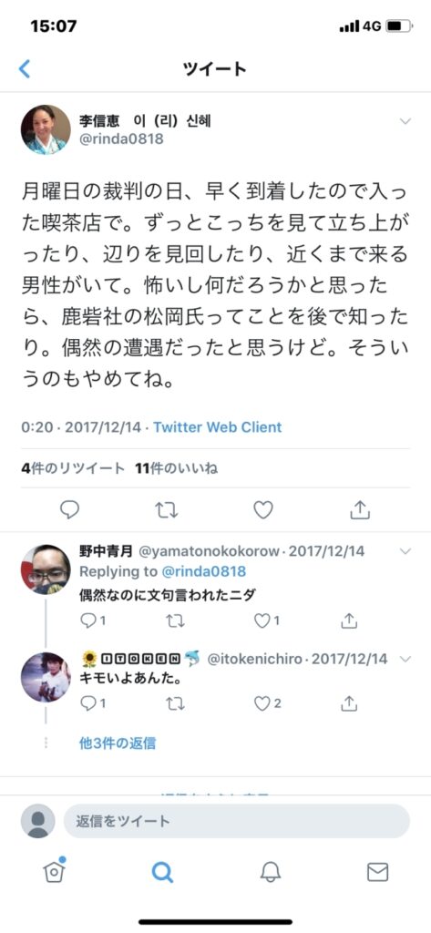The image size is (431, 933).
Task: Reply to the @itokenichiro comment
Action: (x=87, y=704)
